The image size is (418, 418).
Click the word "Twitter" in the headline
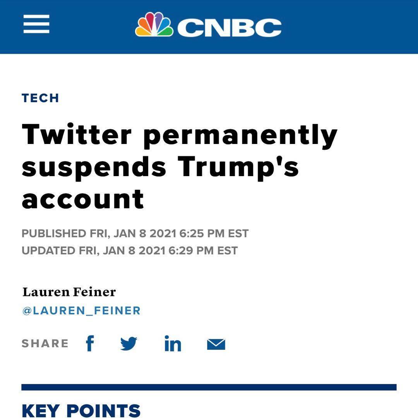coord(77,134)
